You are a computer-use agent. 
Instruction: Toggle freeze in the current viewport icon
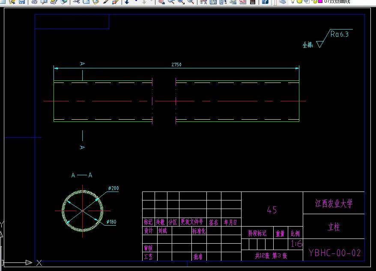click(307, 1)
